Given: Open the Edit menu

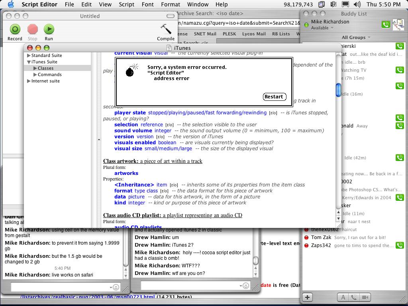Looking at the screenshot, I should coord(86,4).
